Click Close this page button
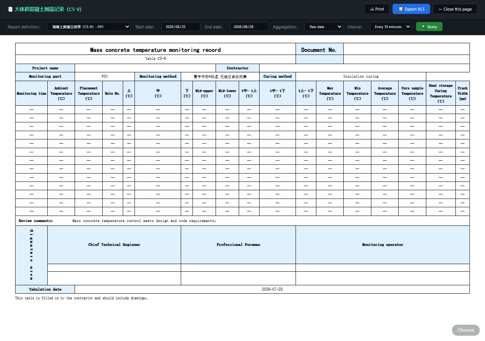The width and height of the screenshot is (485, 341). [455, 9]
